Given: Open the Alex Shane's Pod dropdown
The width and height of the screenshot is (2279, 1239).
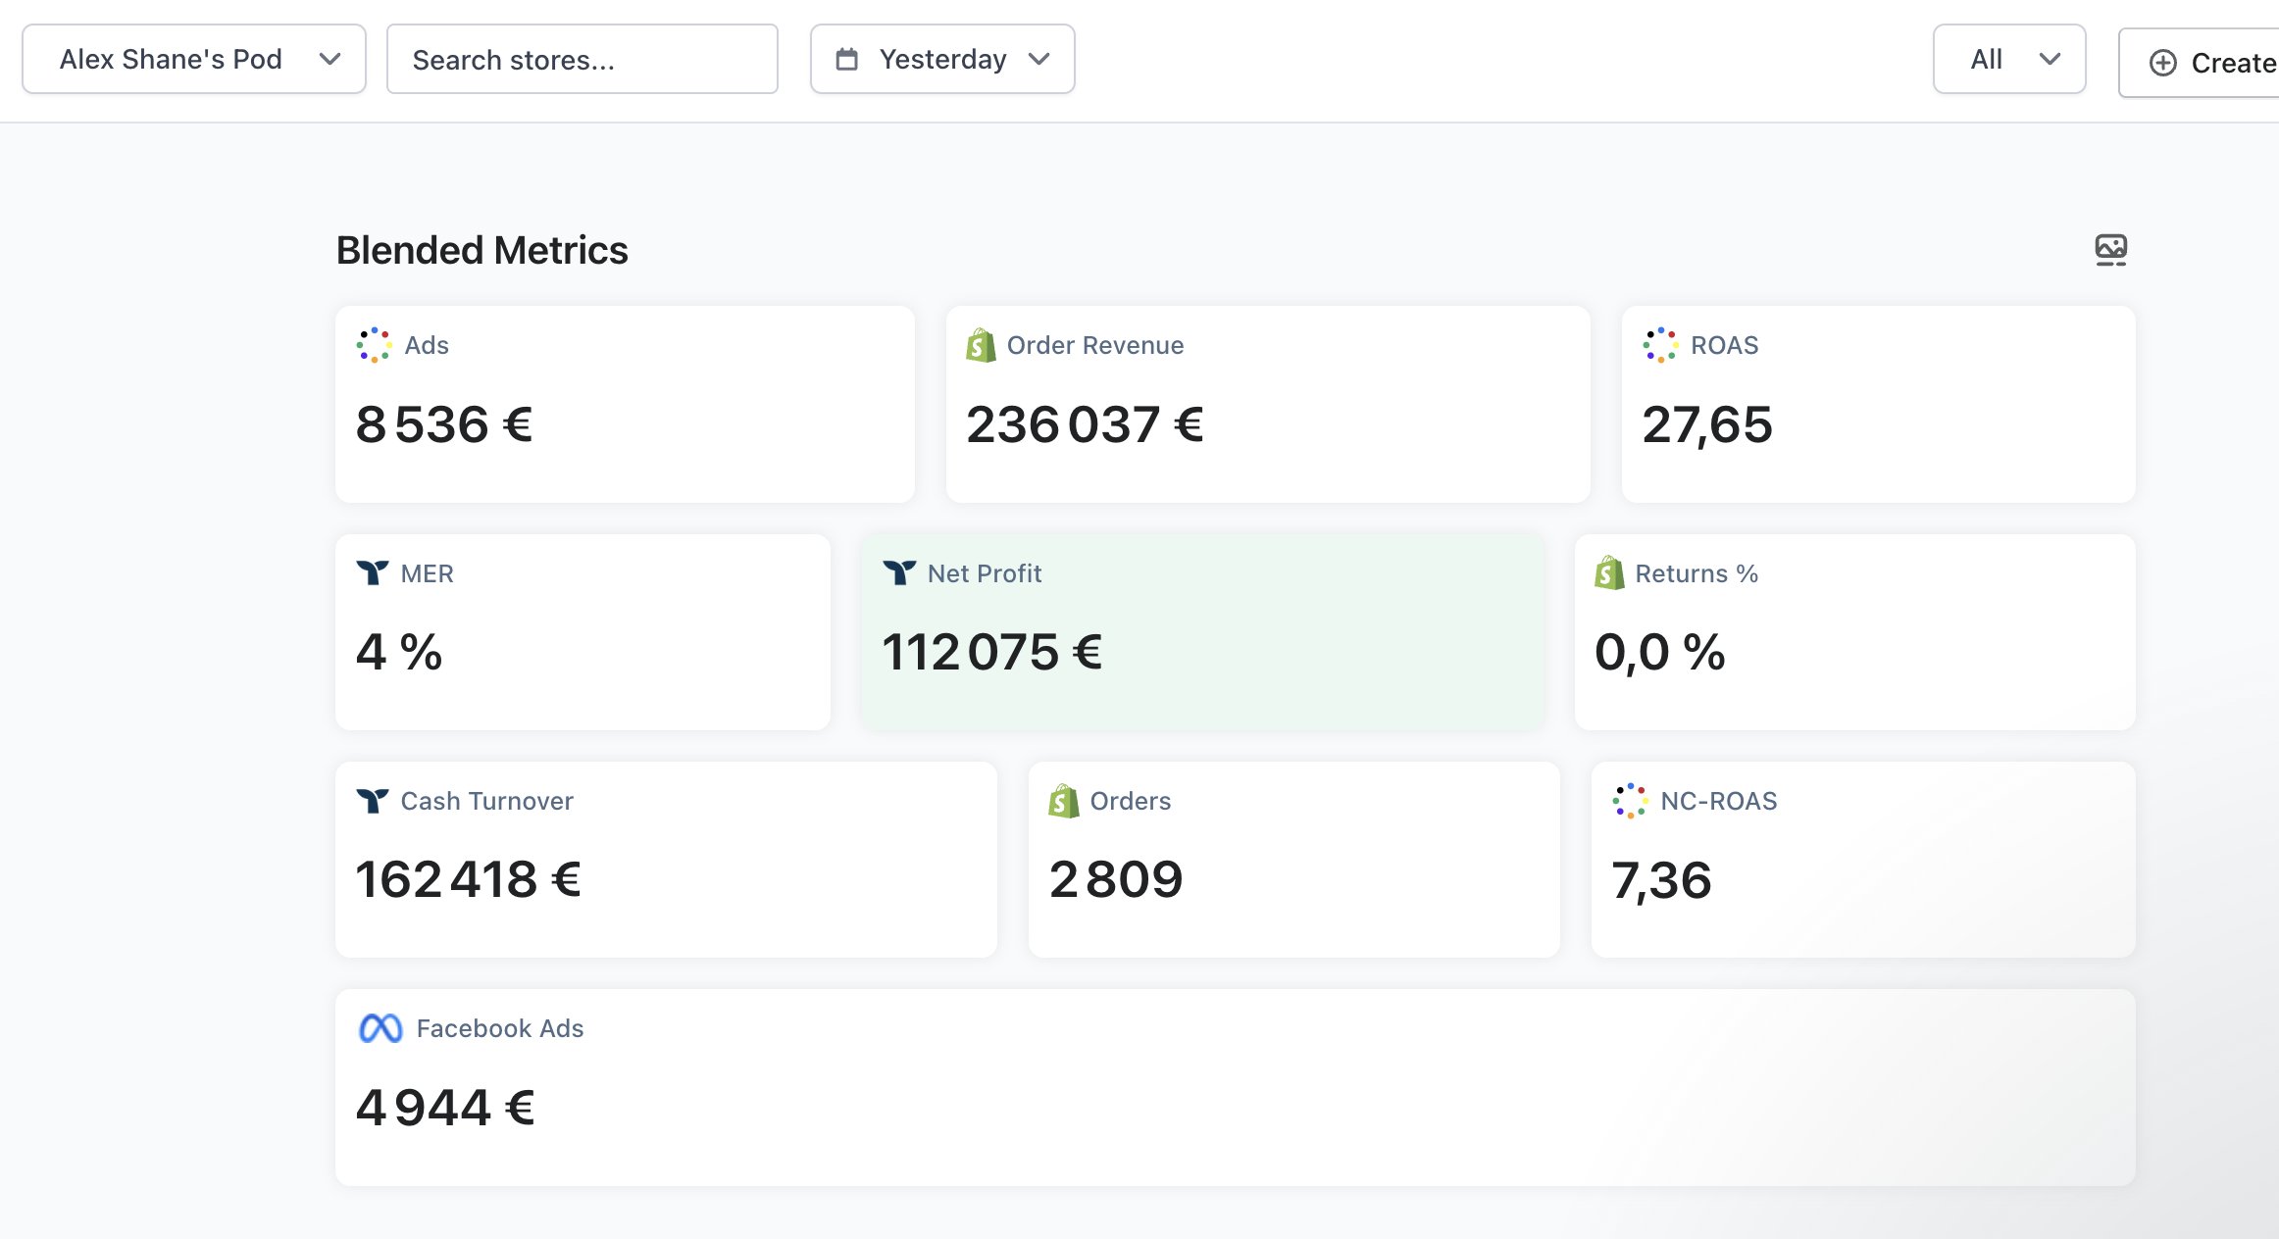Looking at the screenshot, I should tap(194, 60).
